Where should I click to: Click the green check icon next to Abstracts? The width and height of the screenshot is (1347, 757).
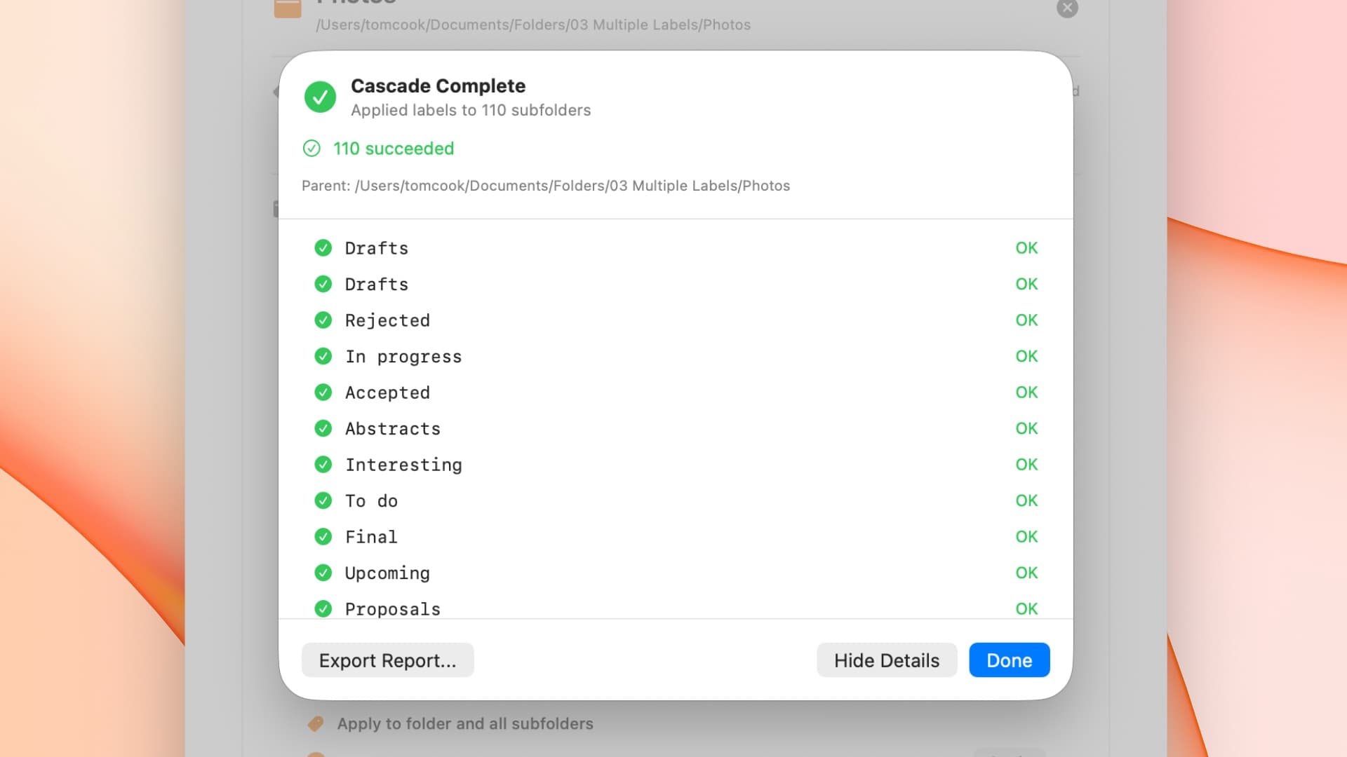323,428
